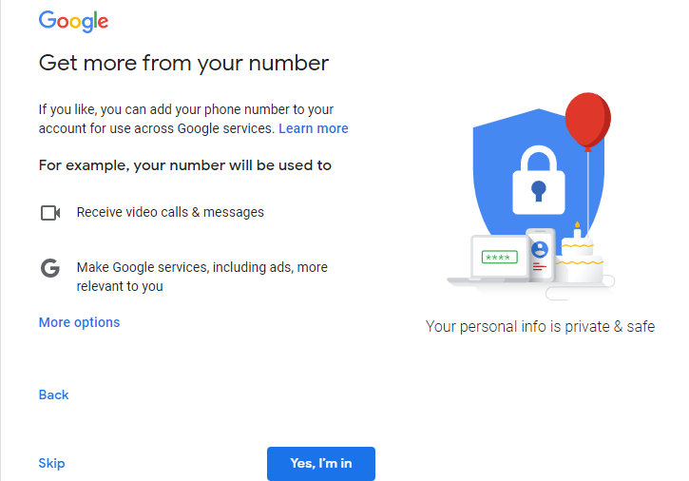Confirm with Yes, I'm in button

[x=321, y=463]
